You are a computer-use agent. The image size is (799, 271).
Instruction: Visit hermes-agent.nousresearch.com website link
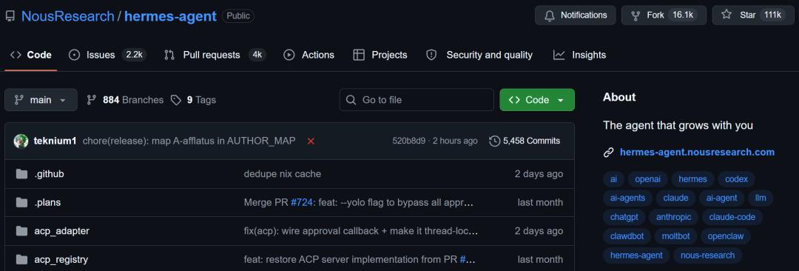click(697, 152)
